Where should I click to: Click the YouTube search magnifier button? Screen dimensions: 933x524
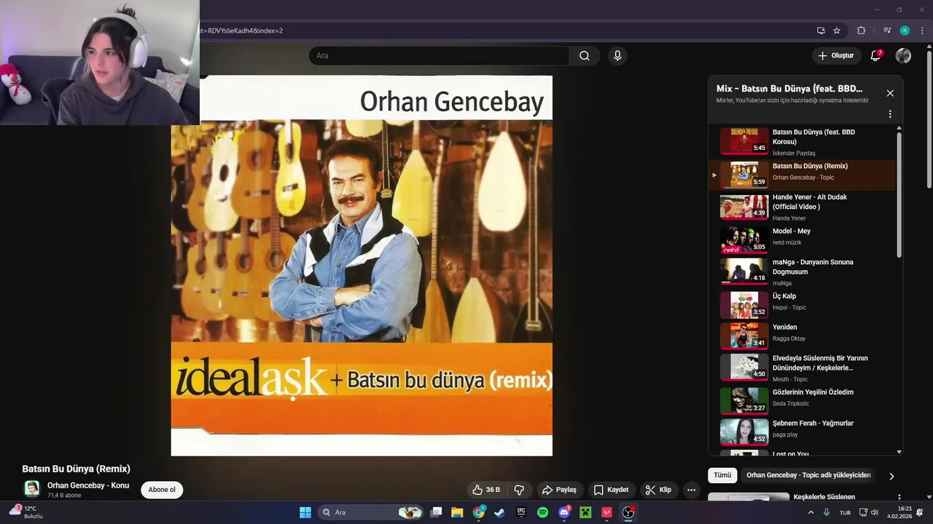tap(584, 55)
